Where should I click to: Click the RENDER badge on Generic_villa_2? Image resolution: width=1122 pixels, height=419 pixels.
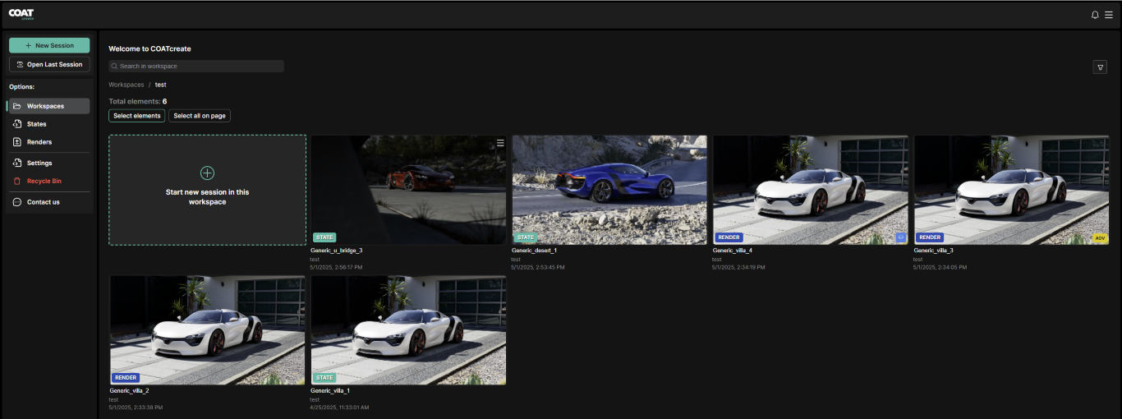(x=125, y=378)
